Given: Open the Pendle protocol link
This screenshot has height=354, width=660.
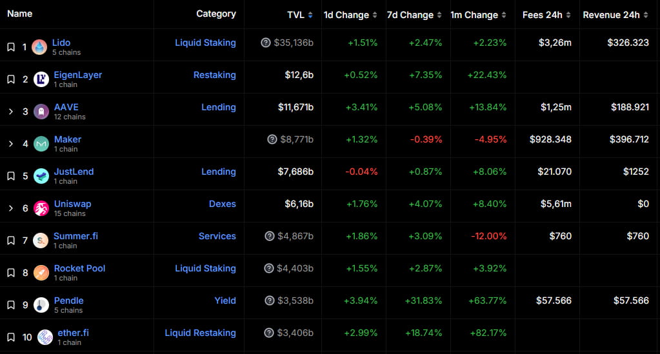Looking at the screenshot, I should (68, 300).
